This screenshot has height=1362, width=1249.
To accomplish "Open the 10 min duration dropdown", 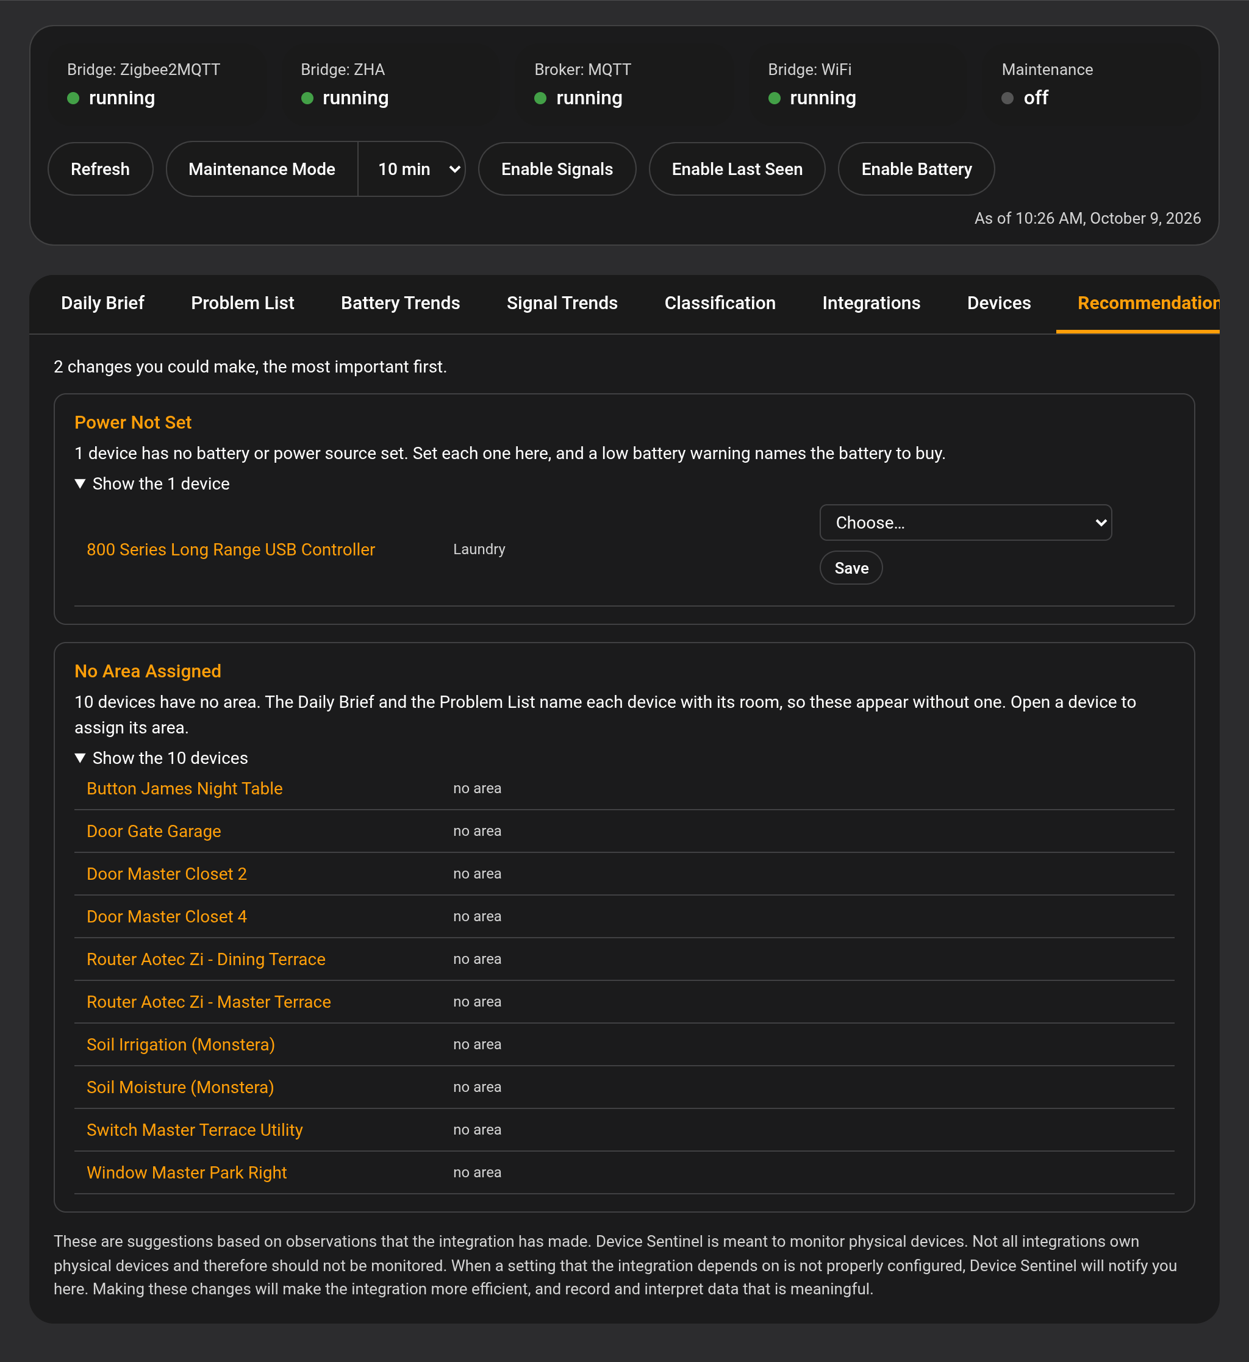I will pos(412,169).
